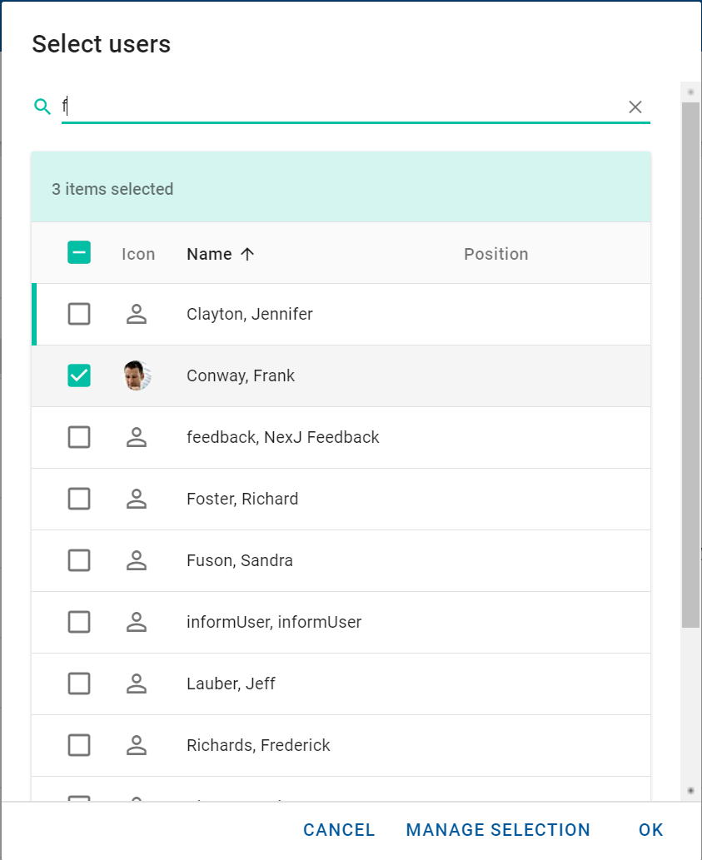Image resolution: width=702 pixels, height=860 pixels.
Task: Uncheck the Conway, Frank checkbox
Action: (79, 375)
